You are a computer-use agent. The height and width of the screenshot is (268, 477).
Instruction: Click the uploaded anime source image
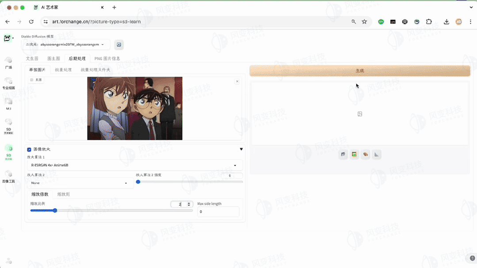135,109
